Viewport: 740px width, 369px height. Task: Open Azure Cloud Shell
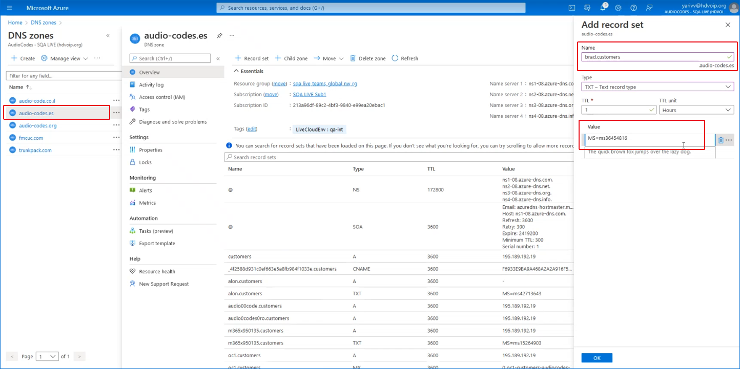point(572,8)
